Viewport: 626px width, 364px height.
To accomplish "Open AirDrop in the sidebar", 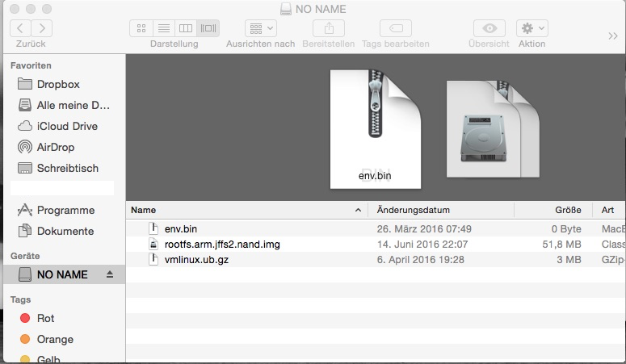I will (x=57, y=147).
